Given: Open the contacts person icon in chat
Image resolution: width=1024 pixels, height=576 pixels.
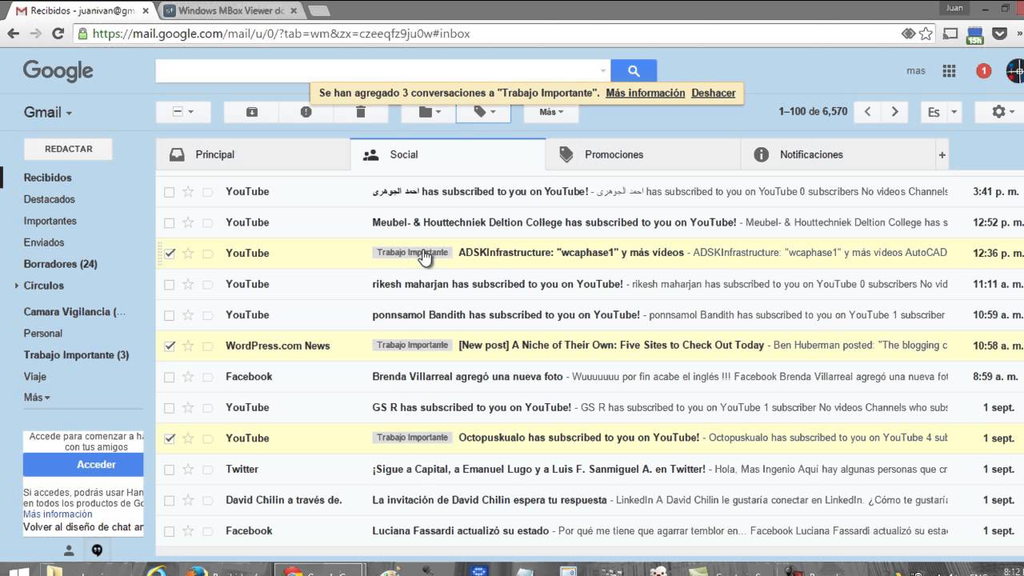Looking at the screenshot, I should pos(69,550).
